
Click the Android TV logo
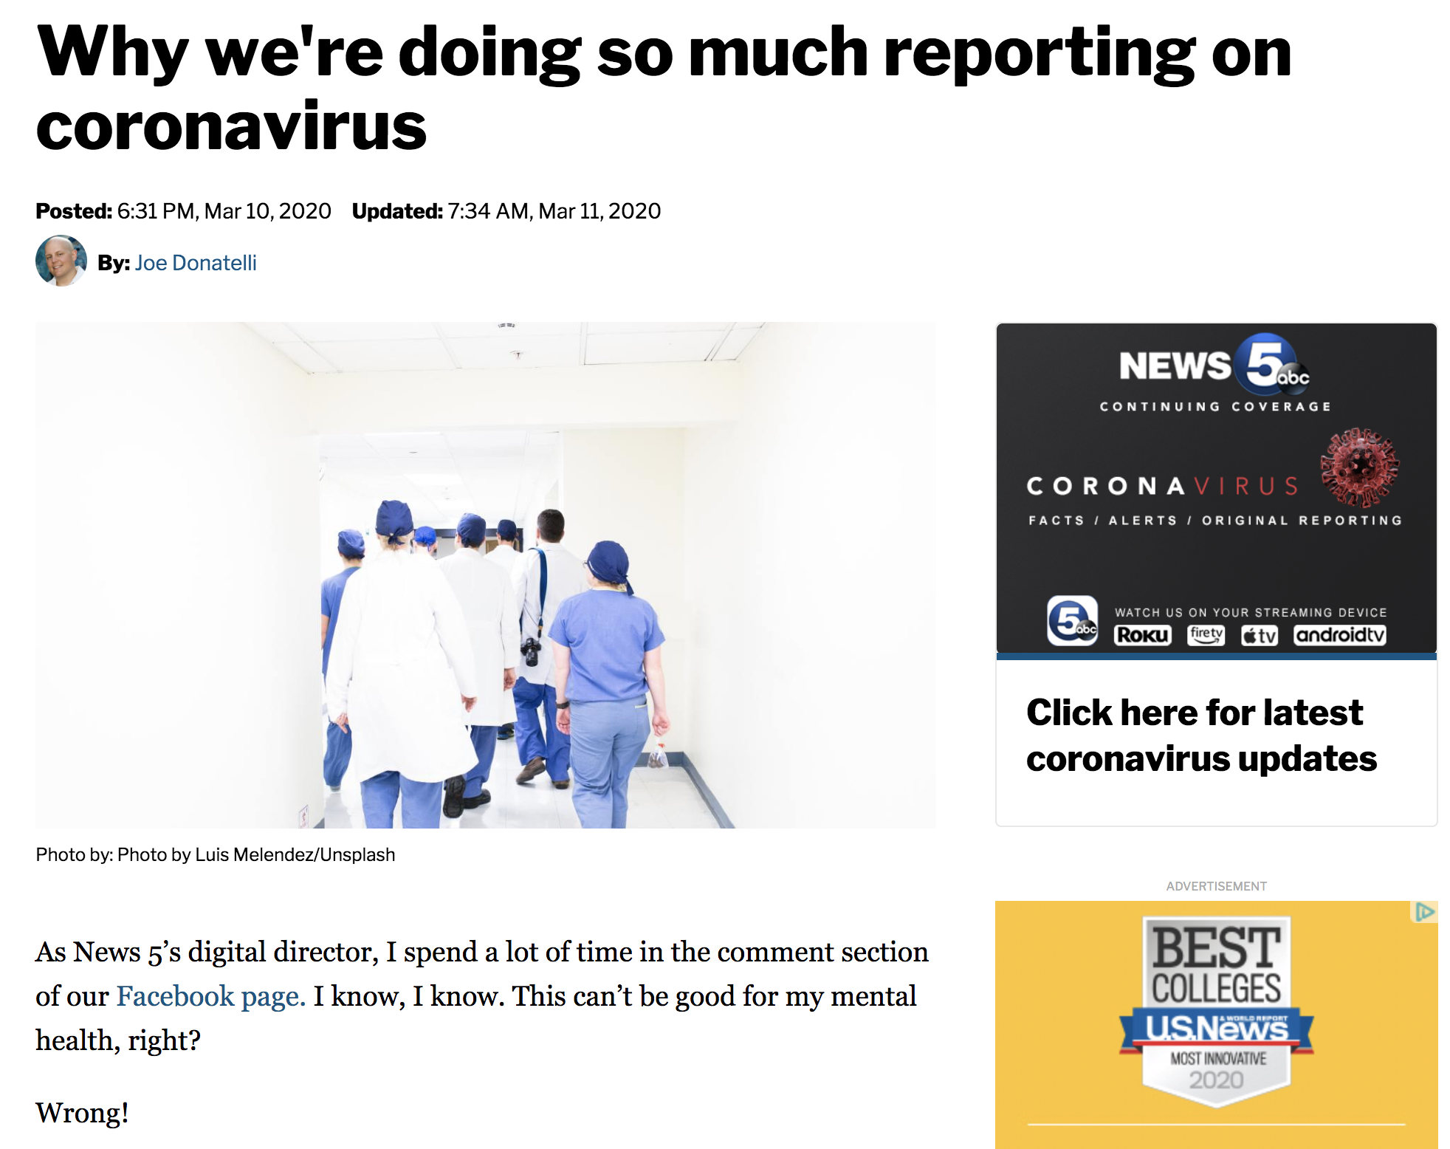coord(1339,635)
